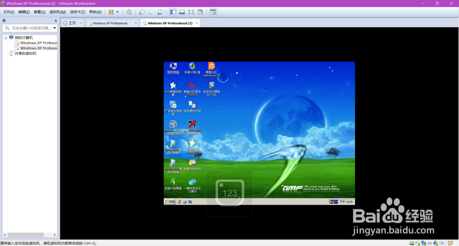Image resolution: width=459 pixels, height=246 pixels.
Task: Toggle the library sidebar view icon
Action: click(x=173, y=12)
